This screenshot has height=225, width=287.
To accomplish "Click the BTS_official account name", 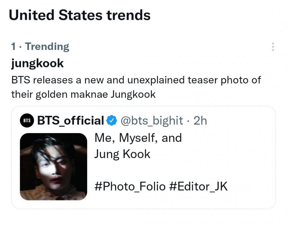I will click(71, 121).
